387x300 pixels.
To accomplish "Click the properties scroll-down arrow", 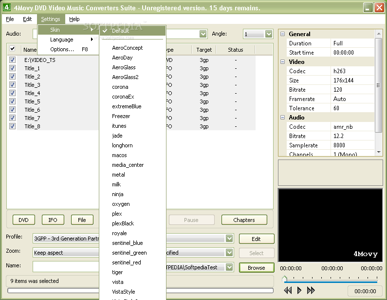I will [379, 152].
